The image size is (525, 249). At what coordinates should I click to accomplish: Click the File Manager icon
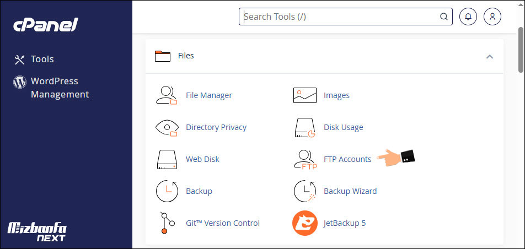pos(167,95)
